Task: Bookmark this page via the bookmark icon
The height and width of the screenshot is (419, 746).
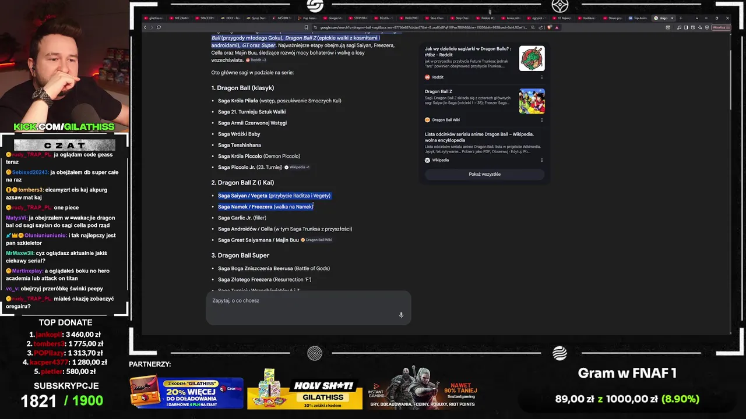Action: [306, 27]
